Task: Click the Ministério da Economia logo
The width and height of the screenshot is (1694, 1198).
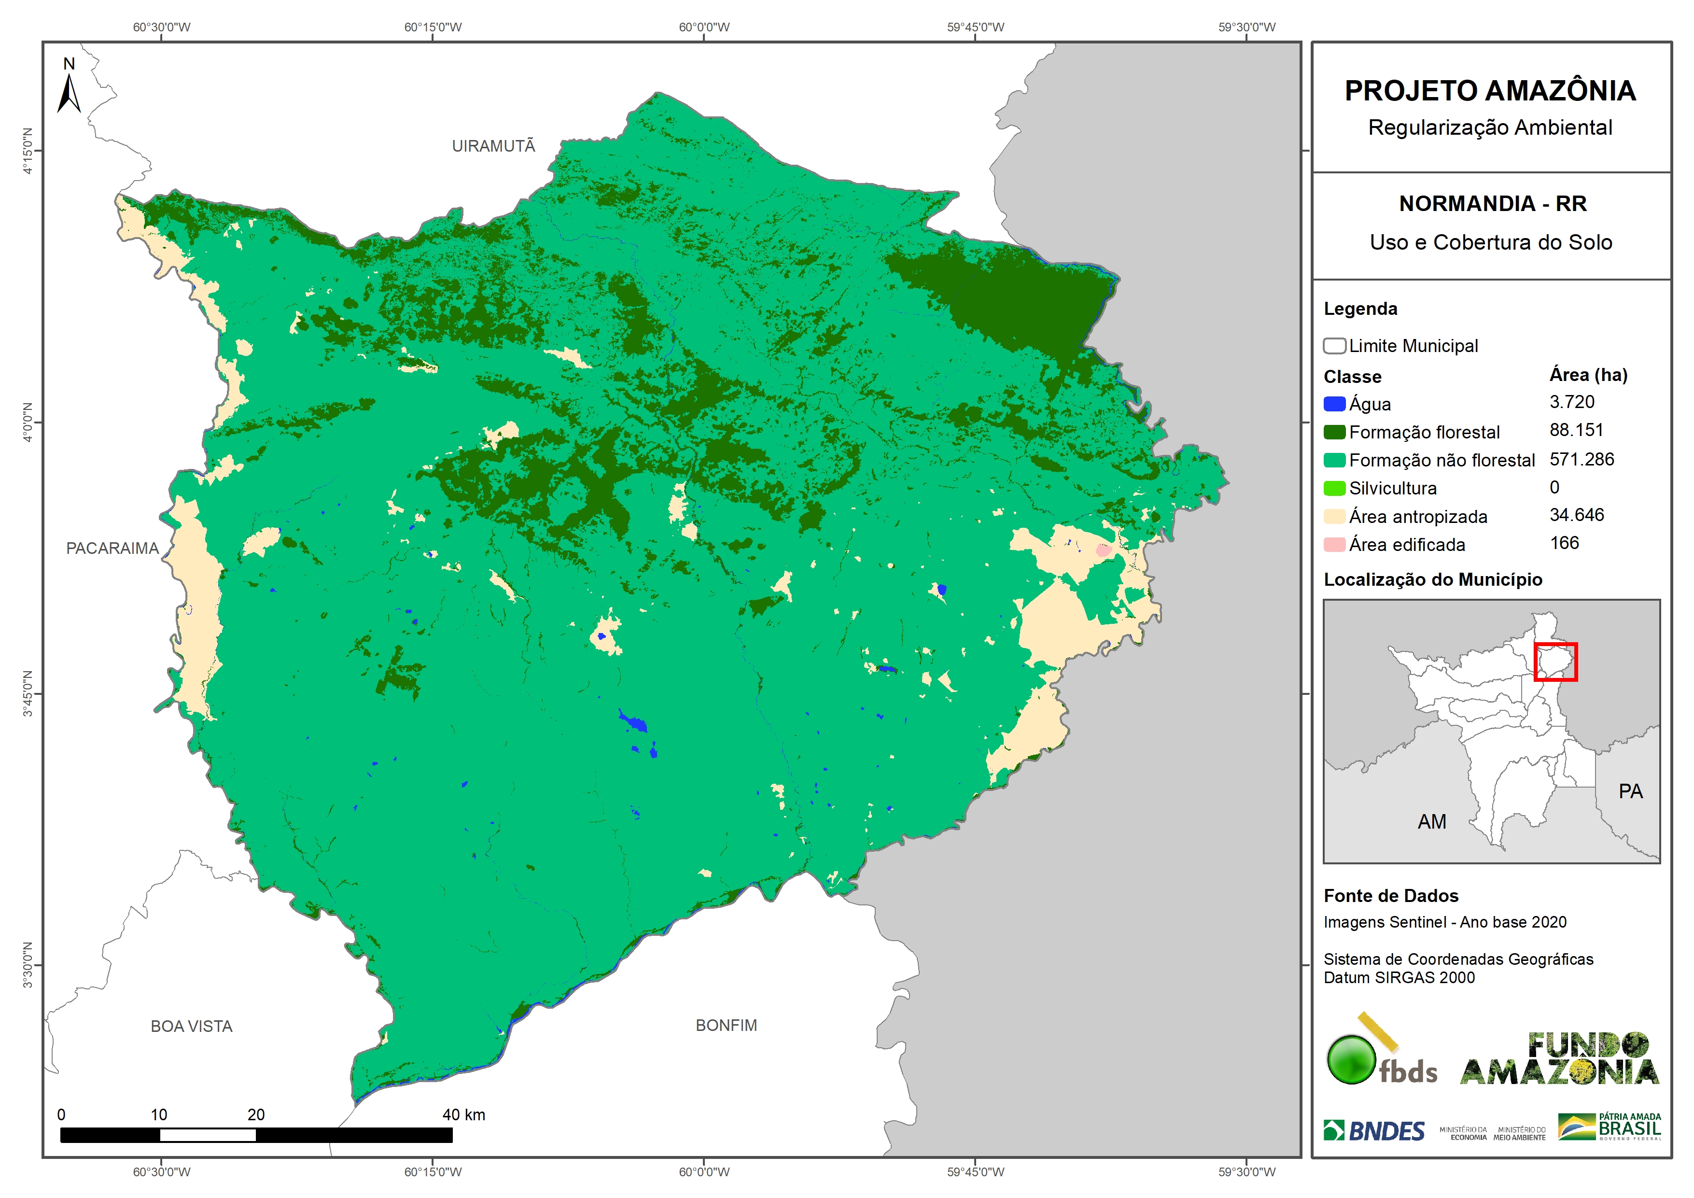Action: [x=1463, y=1133]
